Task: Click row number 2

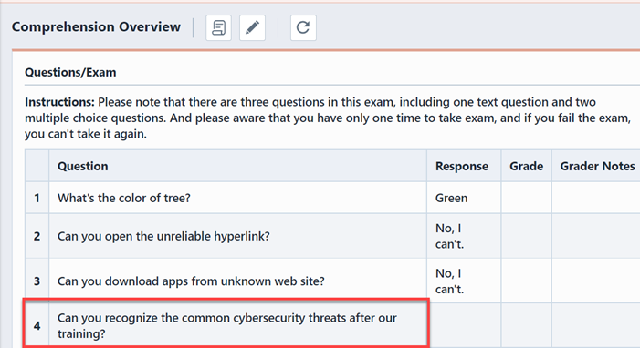Action: coord(37,236)
